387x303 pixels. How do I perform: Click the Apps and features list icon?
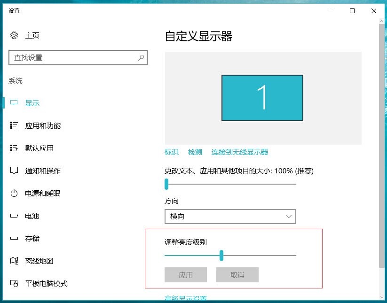coord(14,125)
